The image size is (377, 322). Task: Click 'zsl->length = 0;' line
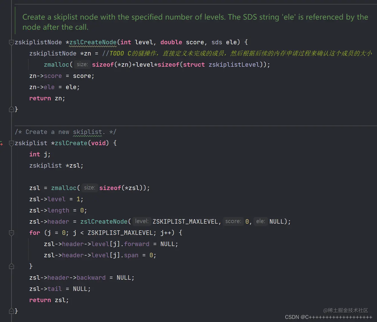pyautogui.click(x=58, y=210)
